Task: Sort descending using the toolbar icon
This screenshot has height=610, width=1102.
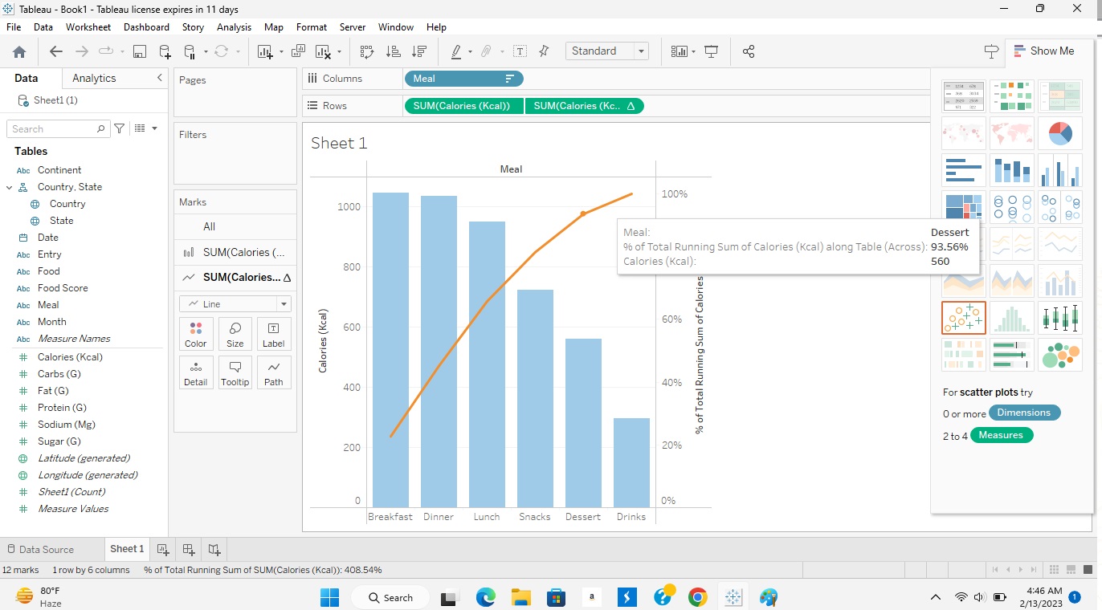Action: 418,51
